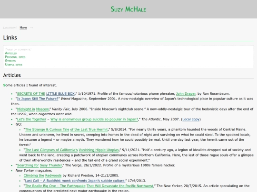
Task: Click the Articles section heading
Action: [12, 75]
